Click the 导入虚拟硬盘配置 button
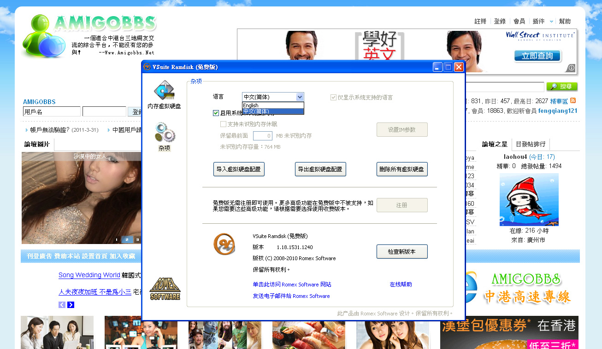The width and height of the screenshot is (602, 349). [239, 169]
